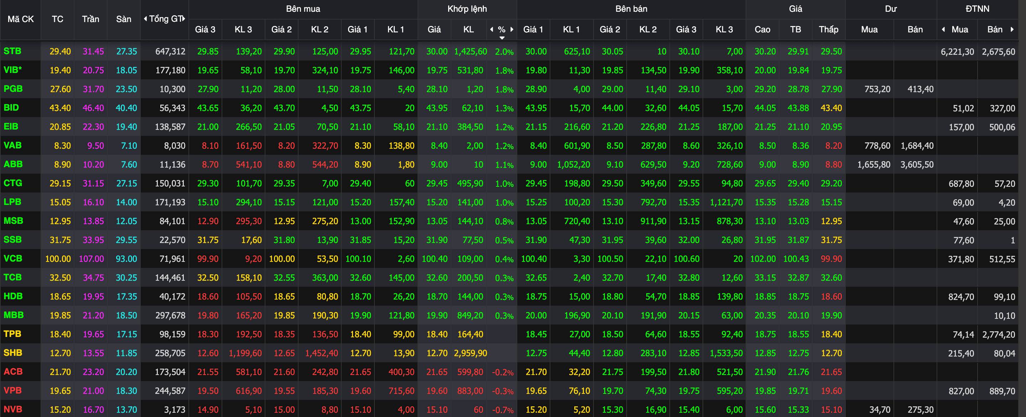1026x417 pixels.
Task: Sort by Mã CK column header
Action: [21, 19]
